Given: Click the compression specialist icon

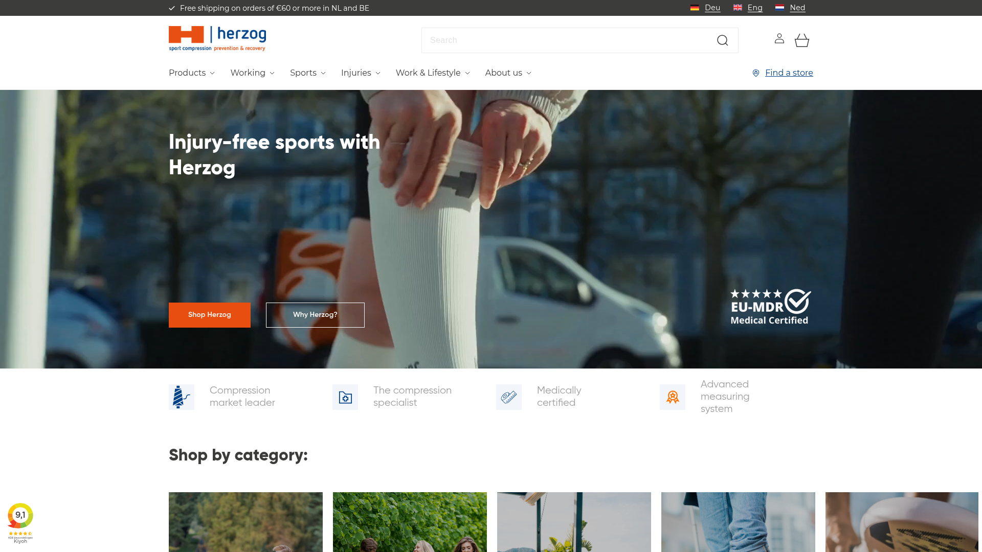Looking at the screenshot, I should coord(345,397).
